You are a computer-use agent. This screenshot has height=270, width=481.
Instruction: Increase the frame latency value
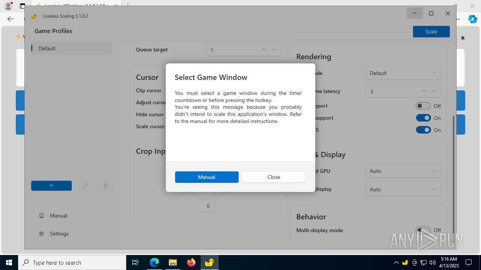(x=424, y=91)
